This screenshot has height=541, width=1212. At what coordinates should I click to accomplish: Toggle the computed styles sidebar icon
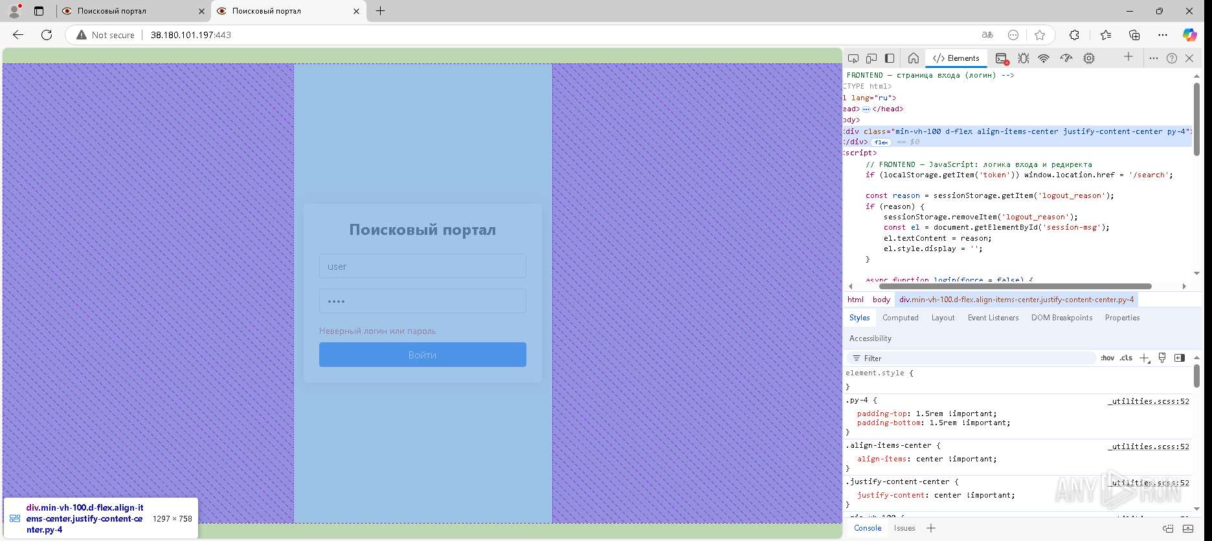coord(1180,358)
